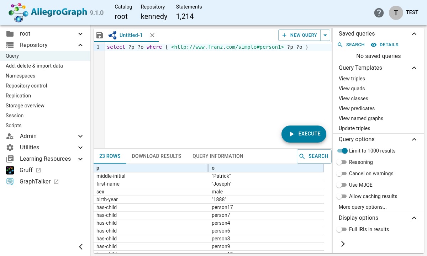This screenshot has height=256, width=427.
Task: Enable Cancel on warnings switch
Action: click(x=342, y=174)
